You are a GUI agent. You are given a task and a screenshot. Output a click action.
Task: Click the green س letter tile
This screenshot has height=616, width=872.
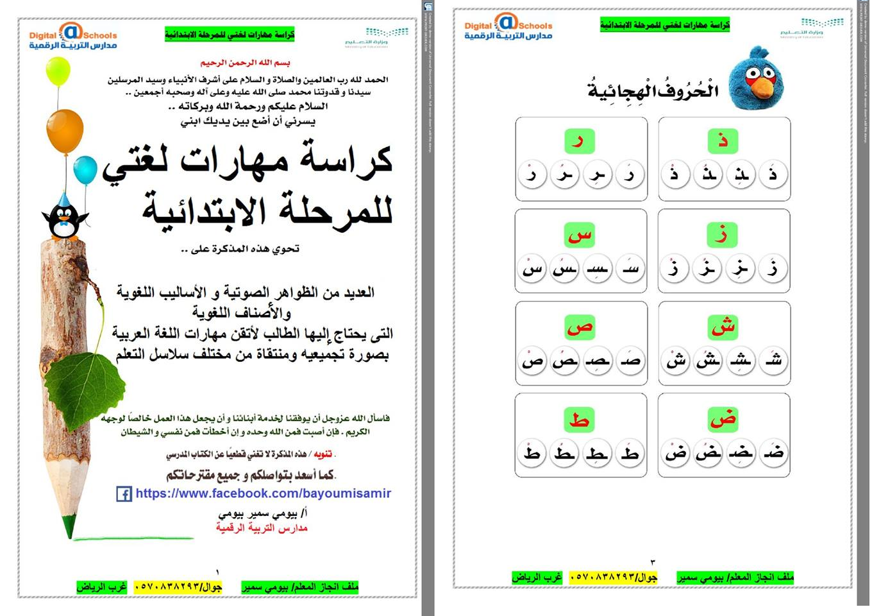click(580, 235)
